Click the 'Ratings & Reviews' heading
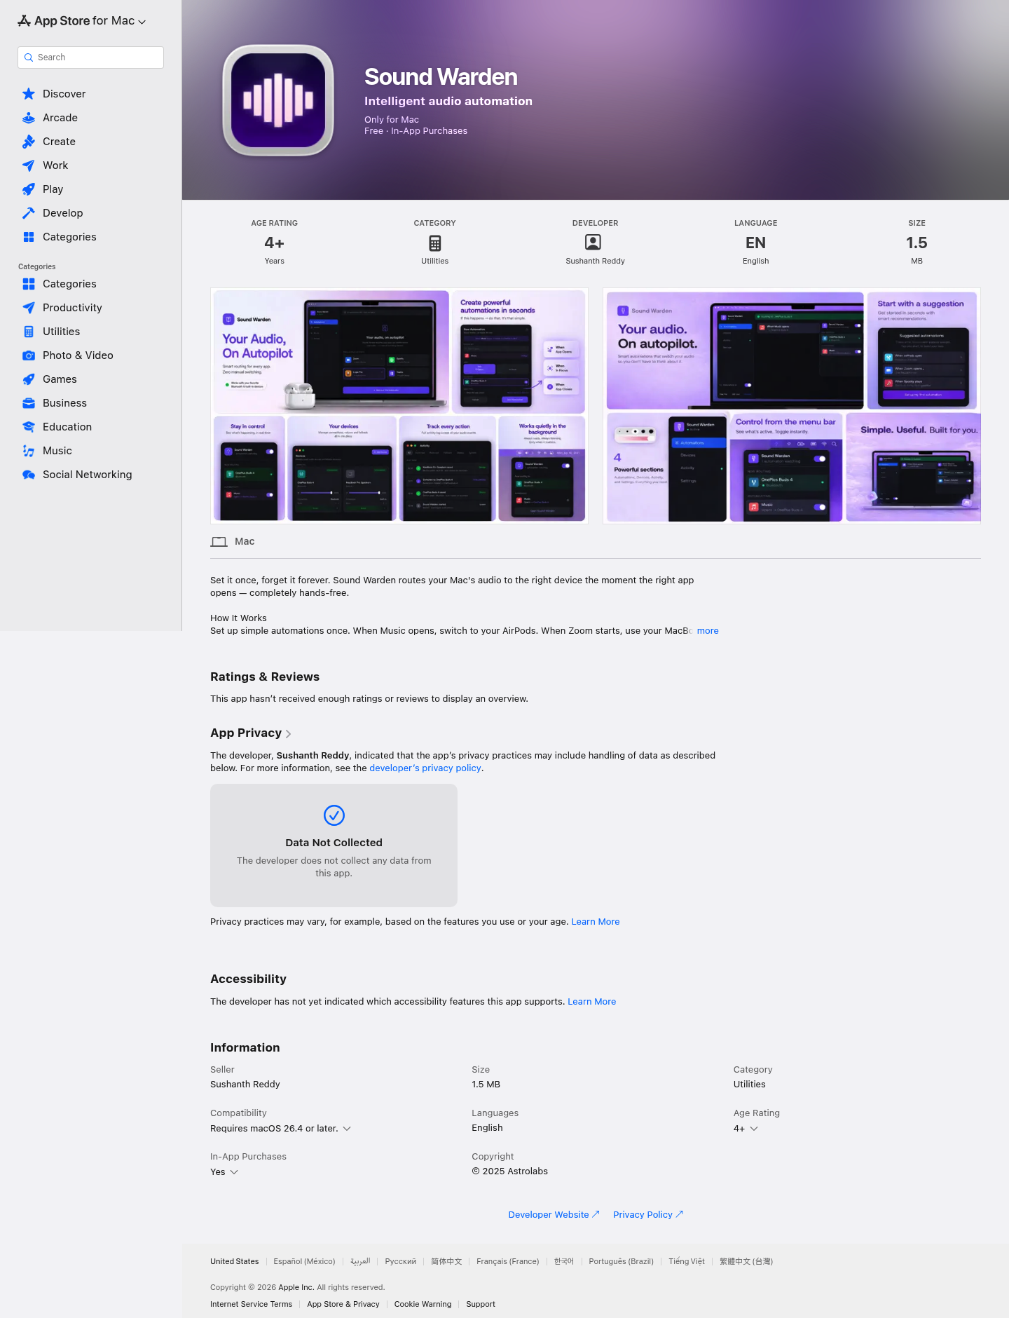 pyautogui.click(x=265, y=677)
